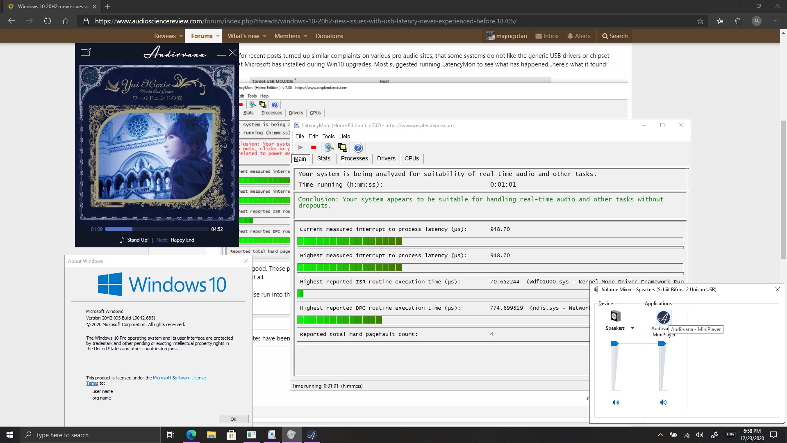
Task: Open a new browser tab
Action: click(108, 7)
